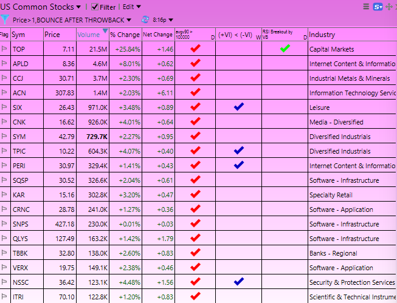Flag the TPIC row
This screenshot has height=303, width=397.
click(x=4, y=151)
